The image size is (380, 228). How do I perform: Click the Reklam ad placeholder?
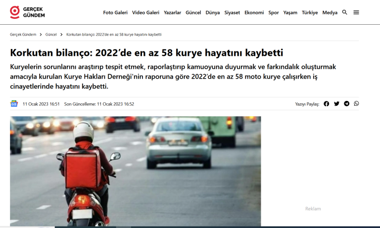313,209
